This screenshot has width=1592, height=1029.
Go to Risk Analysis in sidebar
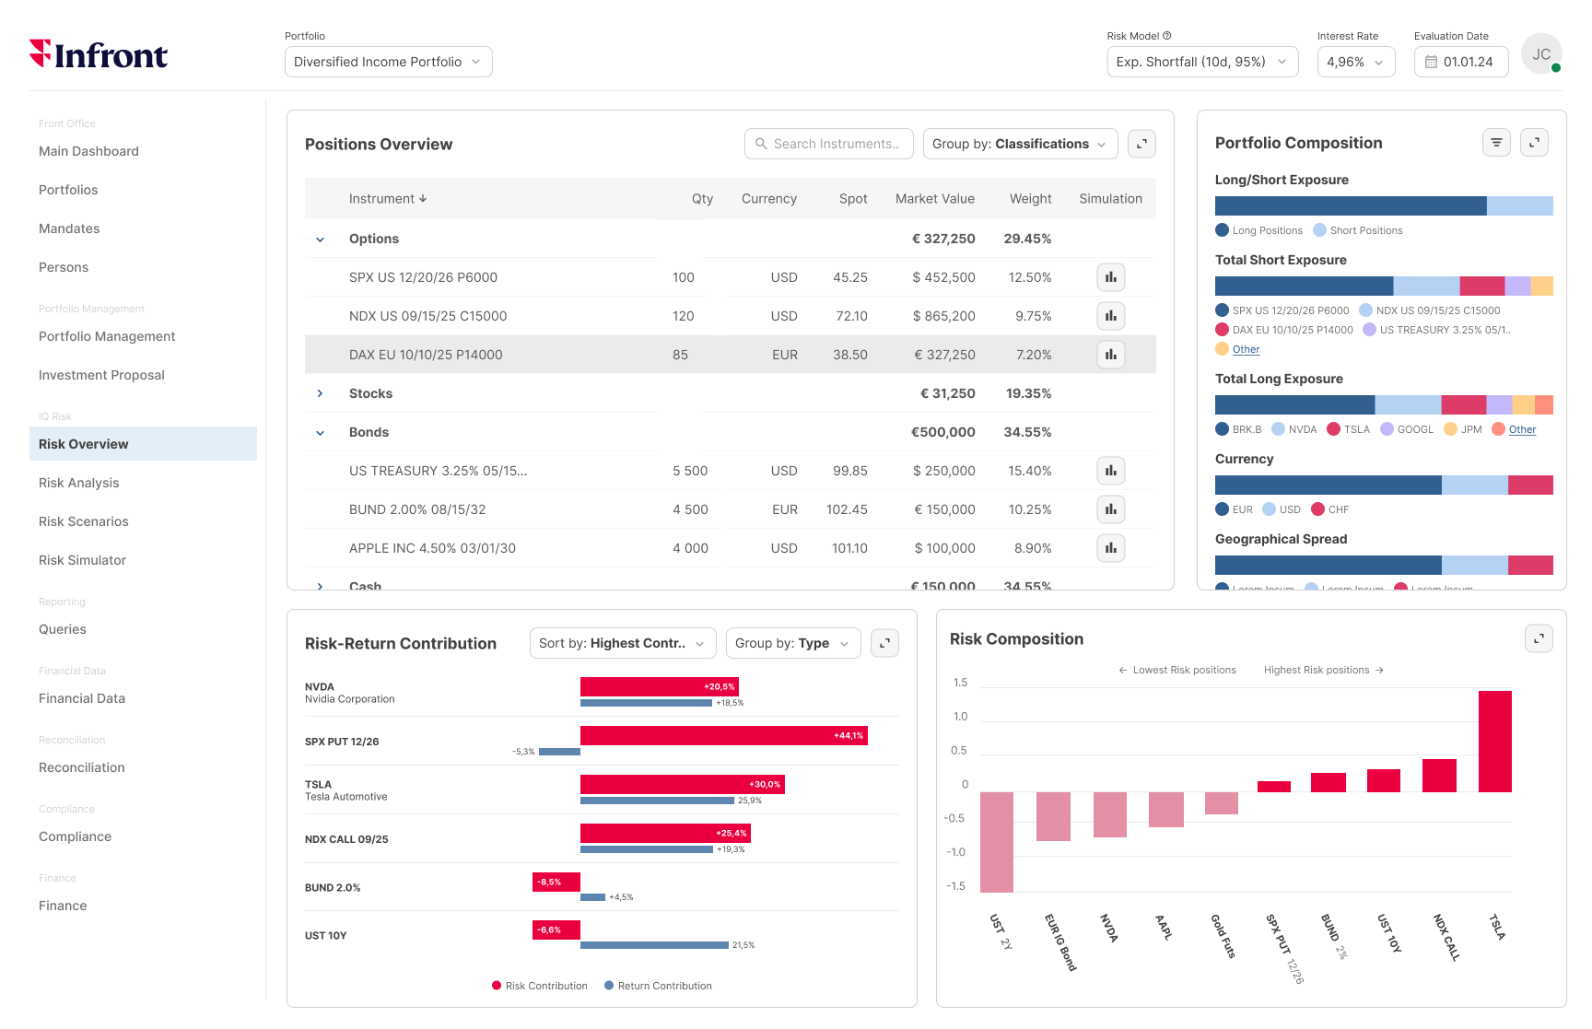pyautogui.click(x=79, y=483)
